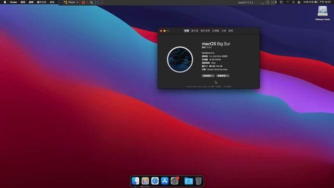Minimize the About This Mac window
The image size is (334, 188).
point(164,31)
